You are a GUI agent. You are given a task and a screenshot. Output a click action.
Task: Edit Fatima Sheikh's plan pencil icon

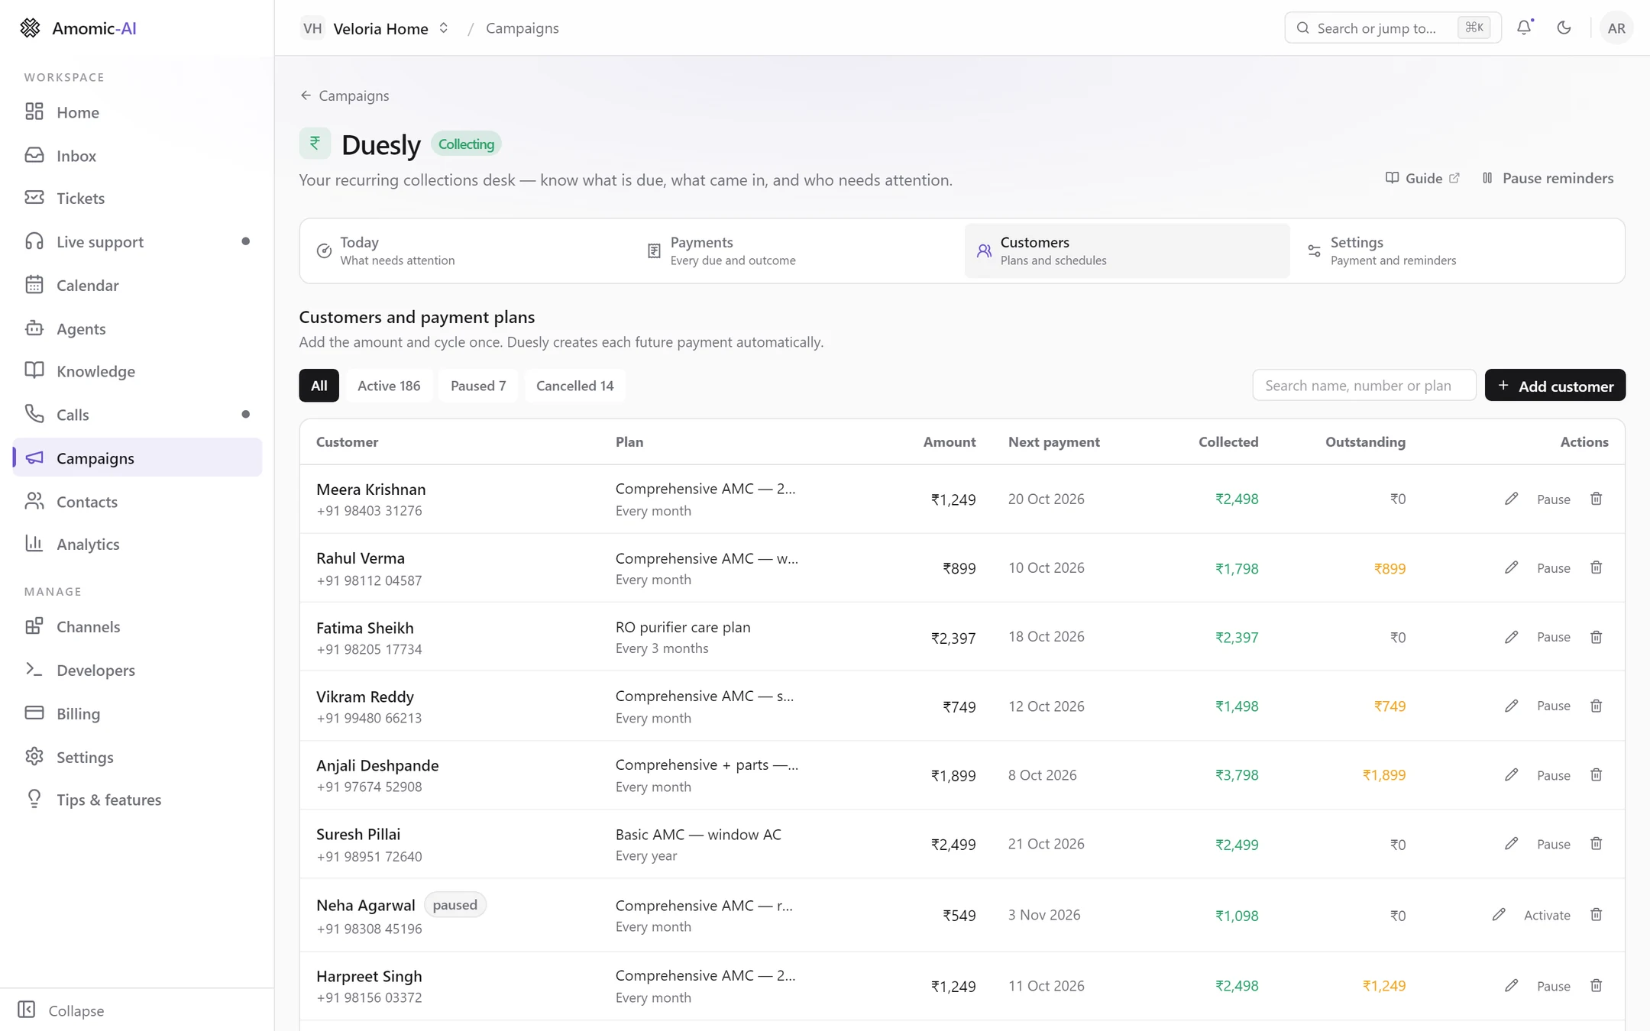[1511, 637]
